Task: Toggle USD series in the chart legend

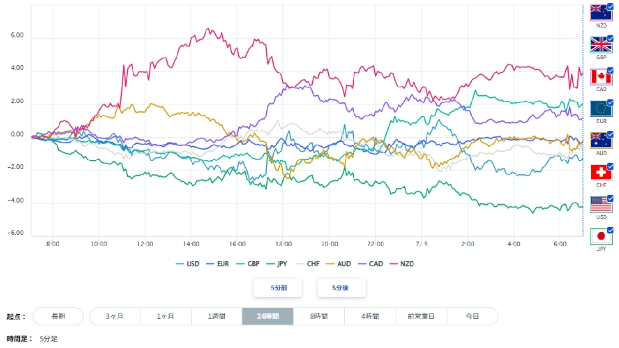Action: (x=187, y=264)
